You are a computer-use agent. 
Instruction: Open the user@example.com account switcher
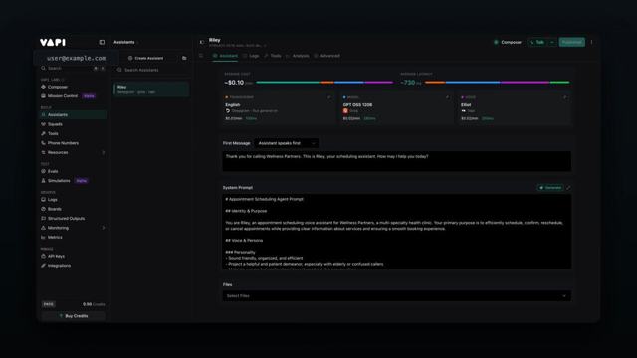(x=76, y=58)
